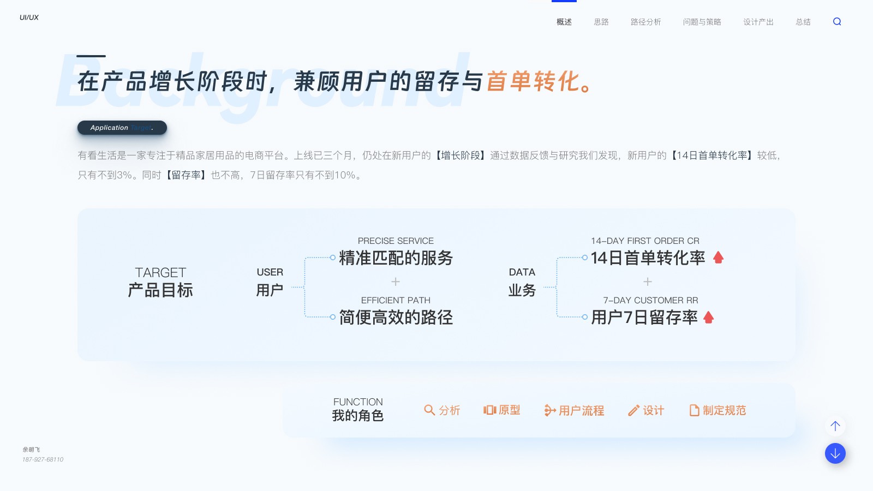
Task: Click the blue scroll-down arrow button
Action: [x=835, y=453]
